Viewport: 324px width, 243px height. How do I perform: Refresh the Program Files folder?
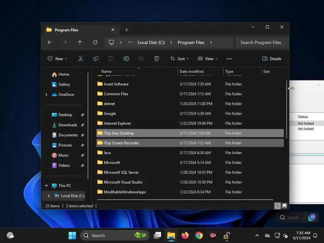pos(95,42)
